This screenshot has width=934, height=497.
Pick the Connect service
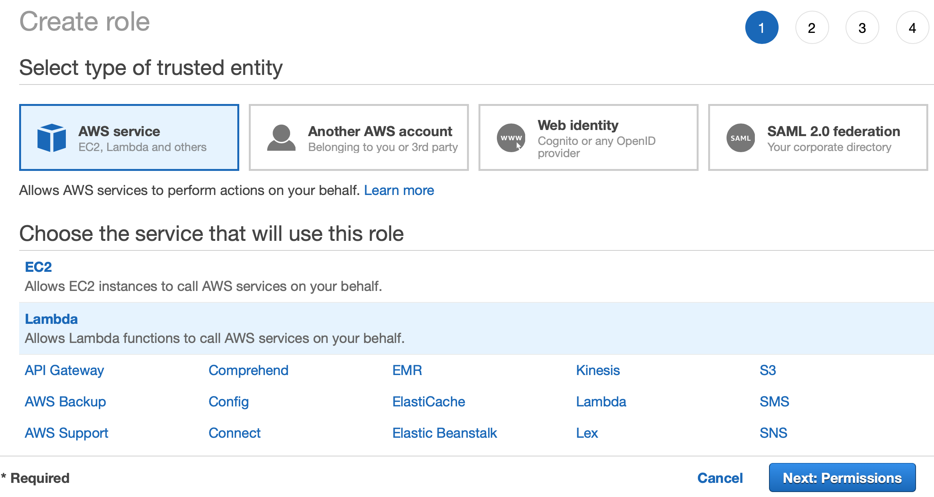pyautogui.click(x=234, y=433)
